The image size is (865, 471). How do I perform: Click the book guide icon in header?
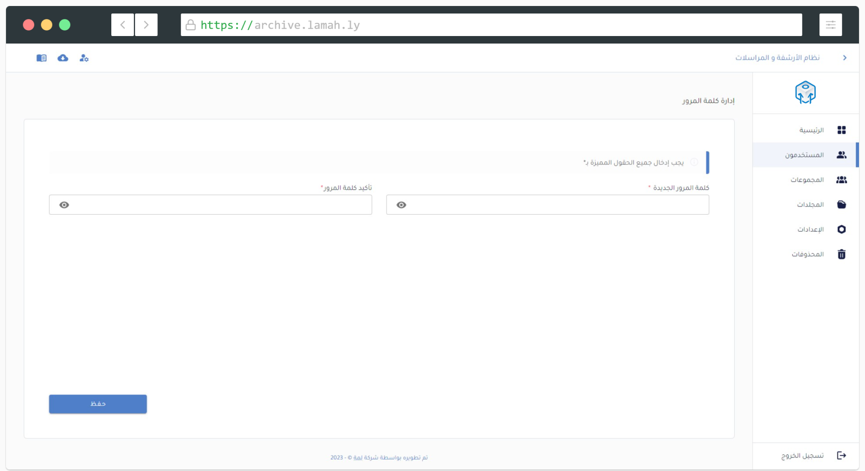pyautogui.click(x=42, y=58)
